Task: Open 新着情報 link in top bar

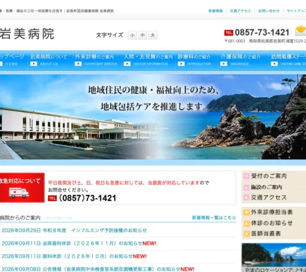Action: coord(215,11)
